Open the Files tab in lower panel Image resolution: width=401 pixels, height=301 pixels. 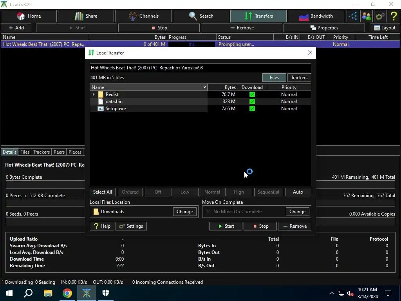pos(25,152)
